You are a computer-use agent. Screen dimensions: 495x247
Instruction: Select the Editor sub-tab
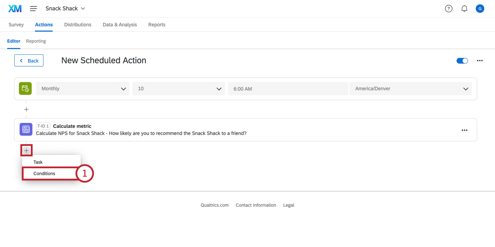tap(14, 41)
